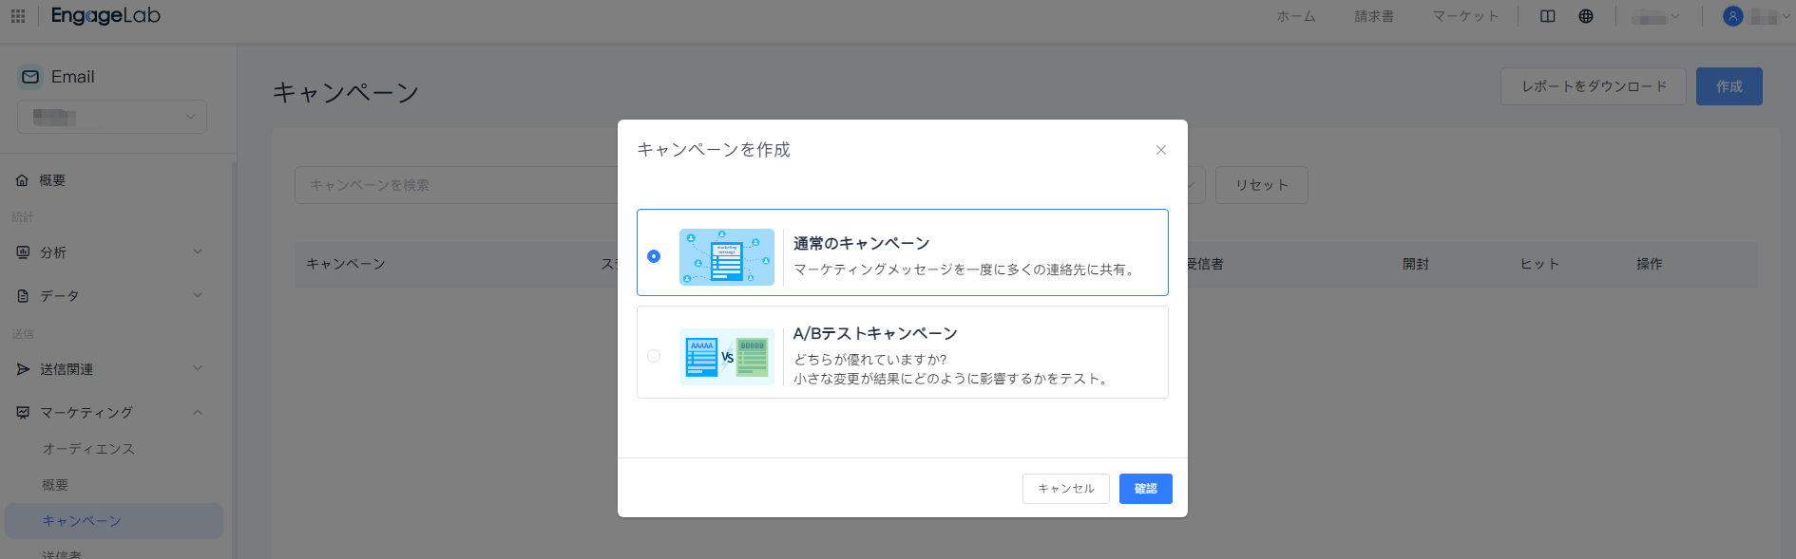
Task: Open the language globe icon
Action: (1586, 16)
